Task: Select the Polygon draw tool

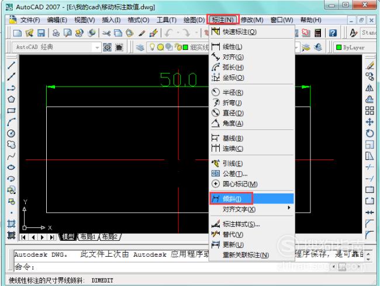Action: coord(11,99)
